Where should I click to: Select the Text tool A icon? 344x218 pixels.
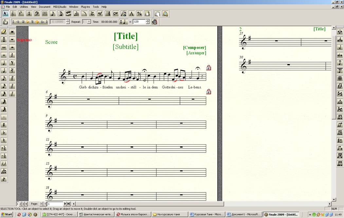[x=131, y=13]
